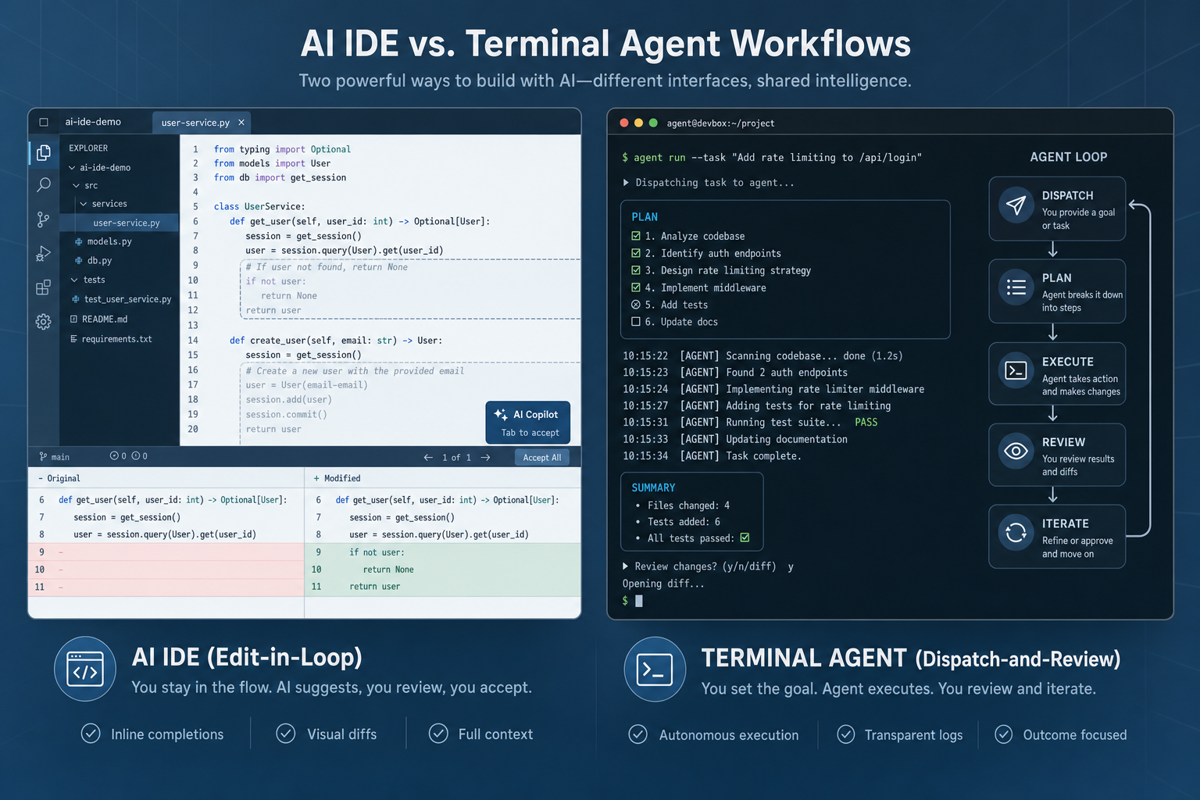Click the Accept All button
1200x800 pixels.
pyautogui.click(x=542, y=458)
